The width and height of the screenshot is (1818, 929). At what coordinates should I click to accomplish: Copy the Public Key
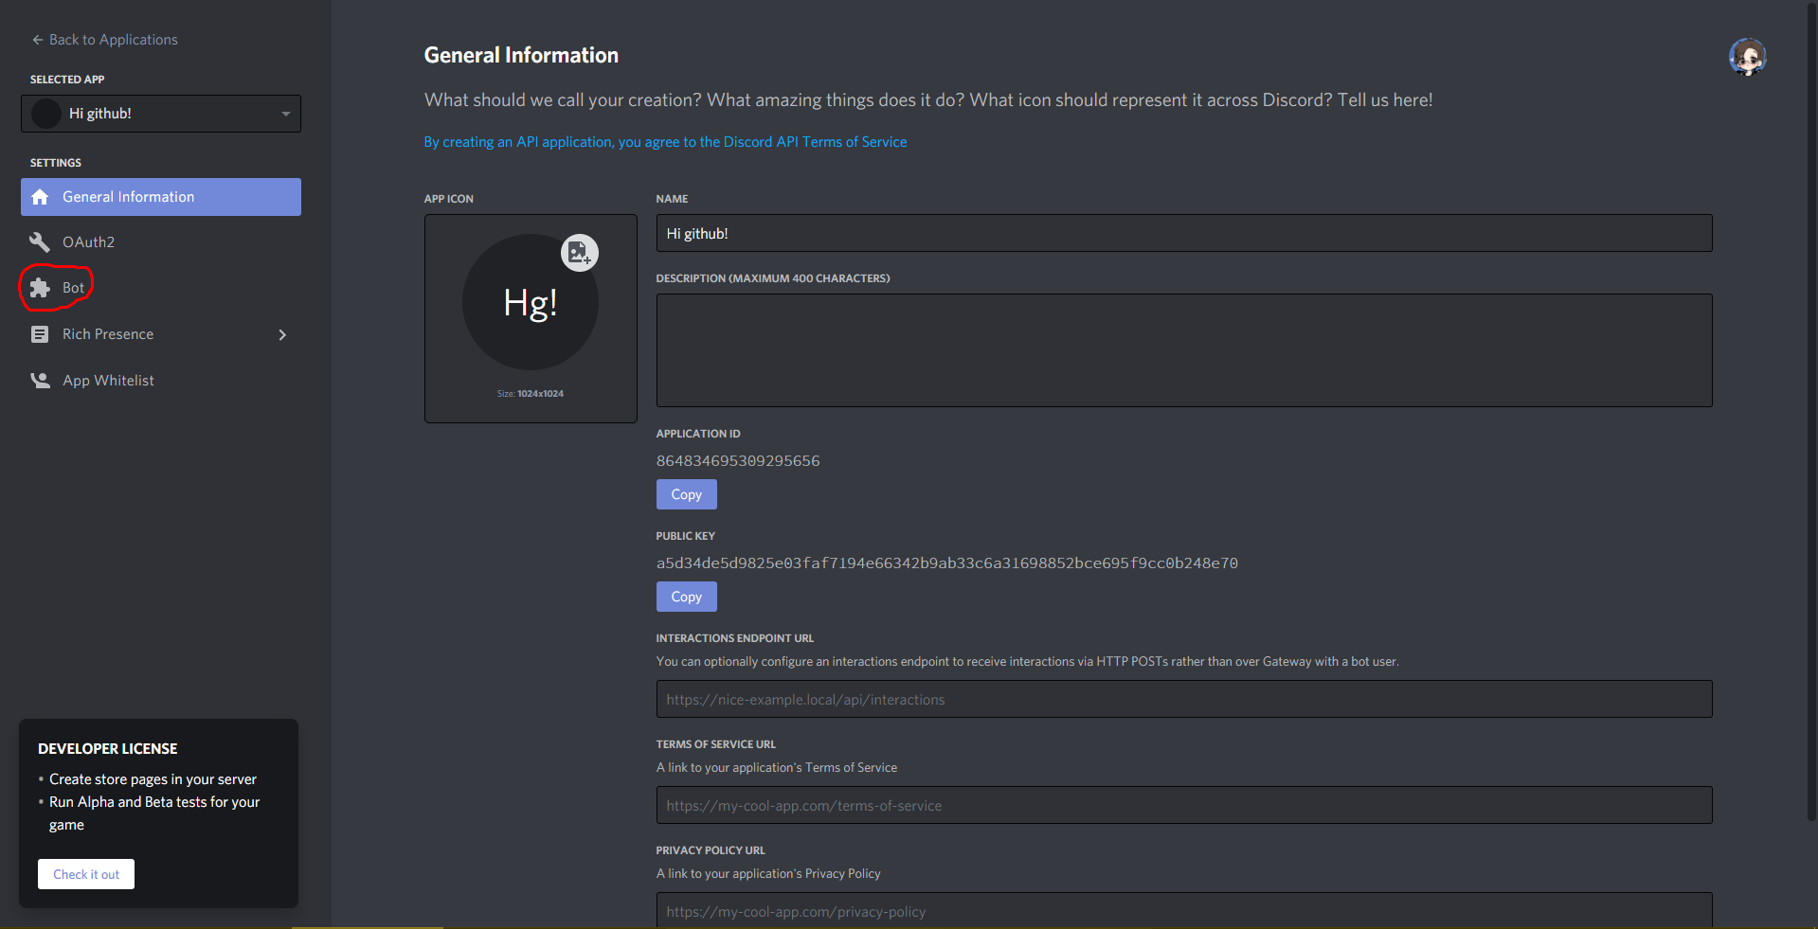[687, 597]
